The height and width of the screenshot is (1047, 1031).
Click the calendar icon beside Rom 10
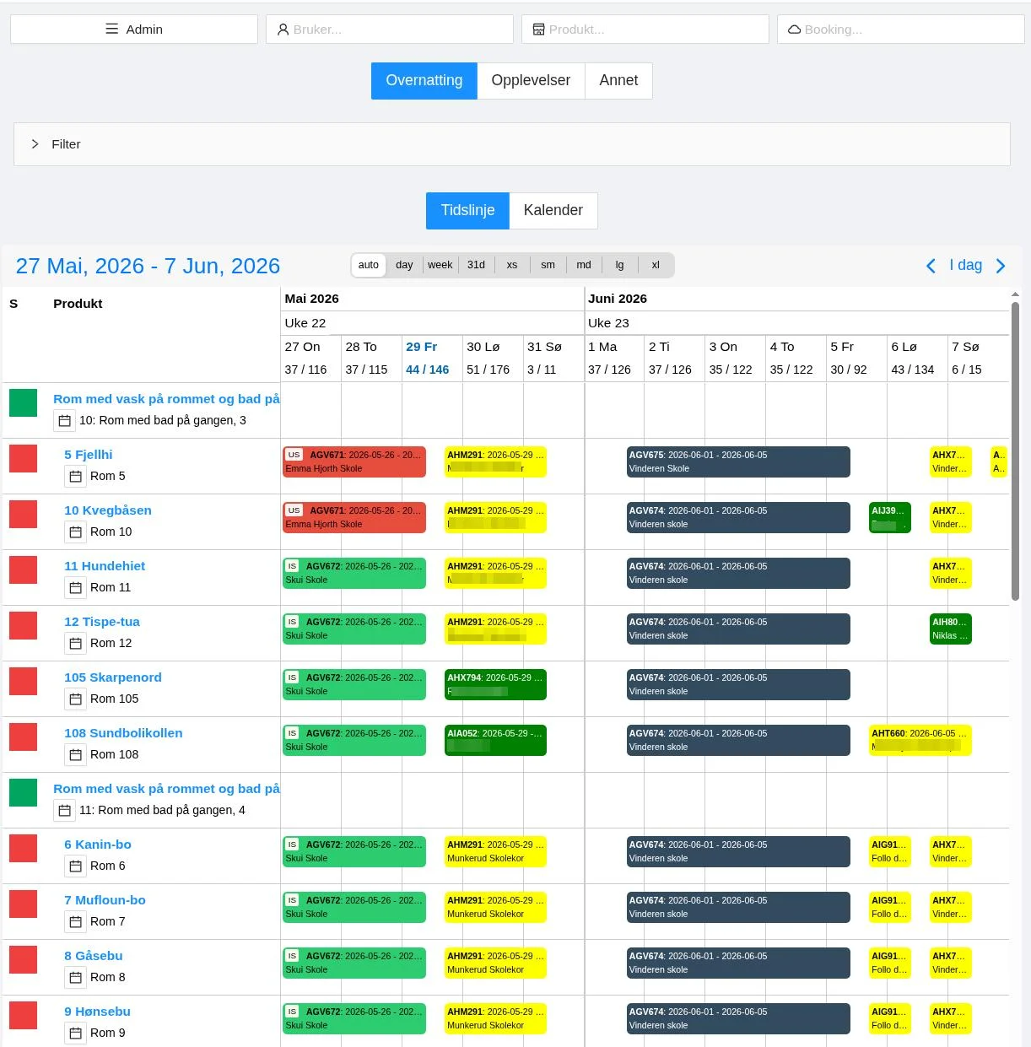point(75,532)
